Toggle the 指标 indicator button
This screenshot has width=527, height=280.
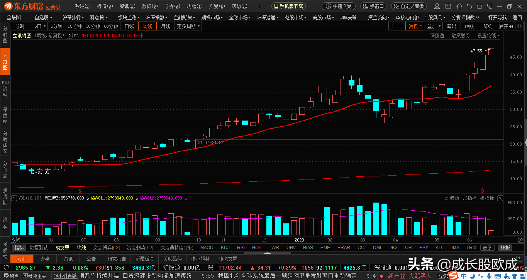point(19,248)
